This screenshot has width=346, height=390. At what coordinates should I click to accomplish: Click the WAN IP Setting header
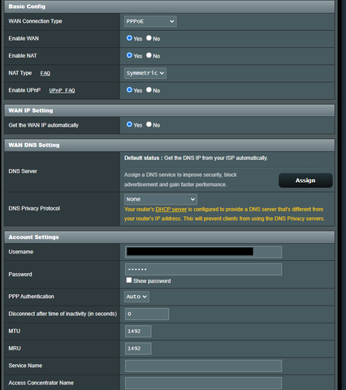coord(170,110)
